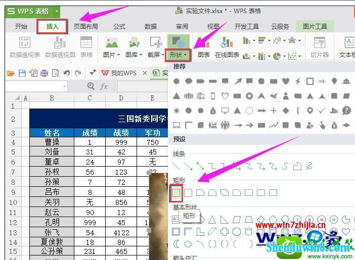Choose the question mark circle shape

(346, 111)
